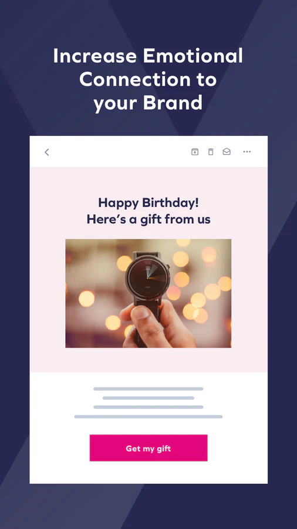The height and width of the screenshot is (529, 297).
Task: Delete the email using the trash icon
Action: coord(211,152)
